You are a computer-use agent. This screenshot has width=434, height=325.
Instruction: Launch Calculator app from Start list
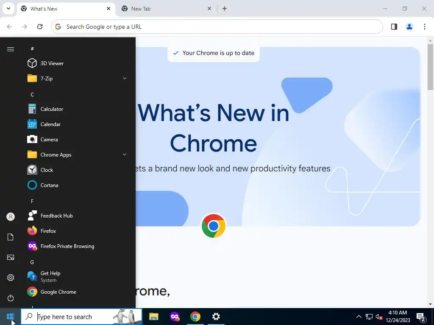[78, 109]
